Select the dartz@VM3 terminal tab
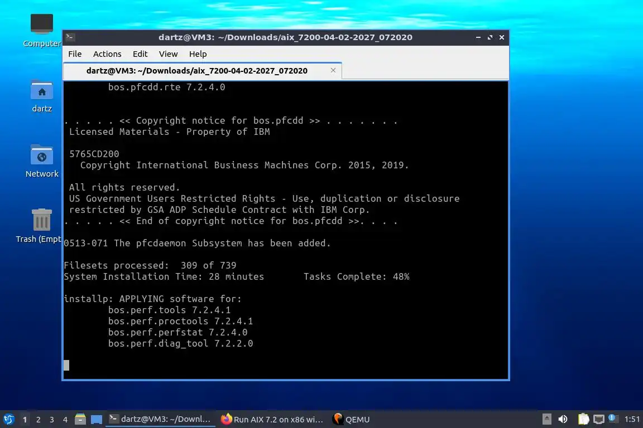The image size is (643, 428). pyautogui.click(x=203, y=71)
